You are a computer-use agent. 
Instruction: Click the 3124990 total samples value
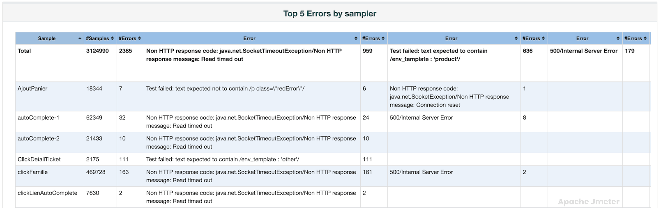(x=97, y=51)
